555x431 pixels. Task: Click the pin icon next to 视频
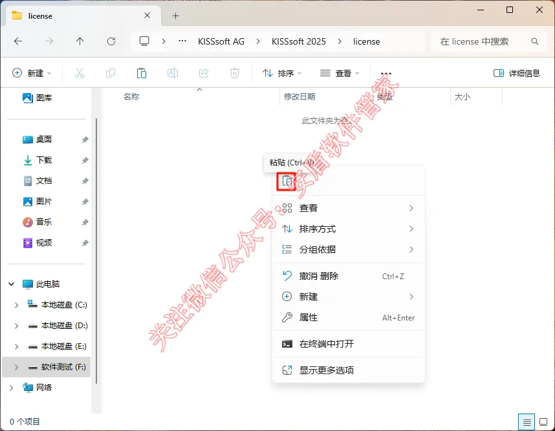(x=85, y=243)
